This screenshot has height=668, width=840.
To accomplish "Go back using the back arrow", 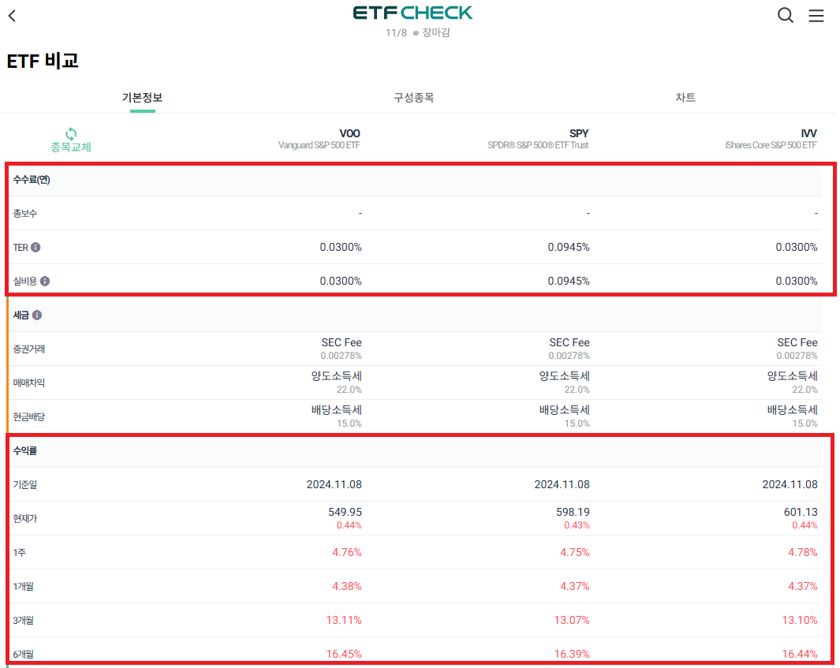I will pos(13,16).
